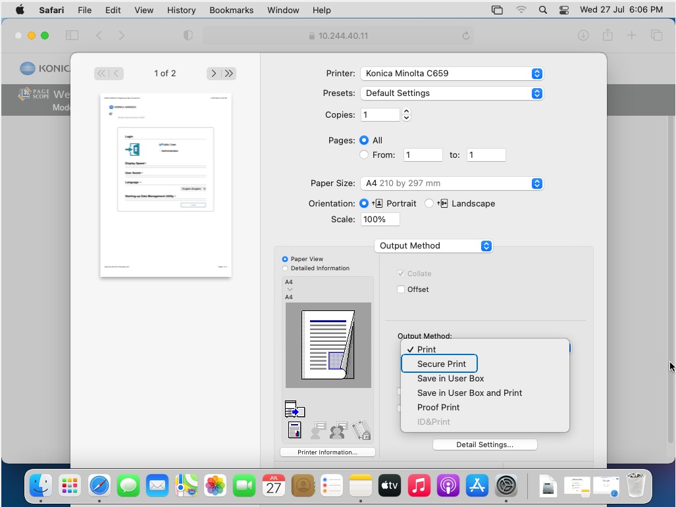
Task: Select Detailed Information view
Action: (x=285, y=268)
